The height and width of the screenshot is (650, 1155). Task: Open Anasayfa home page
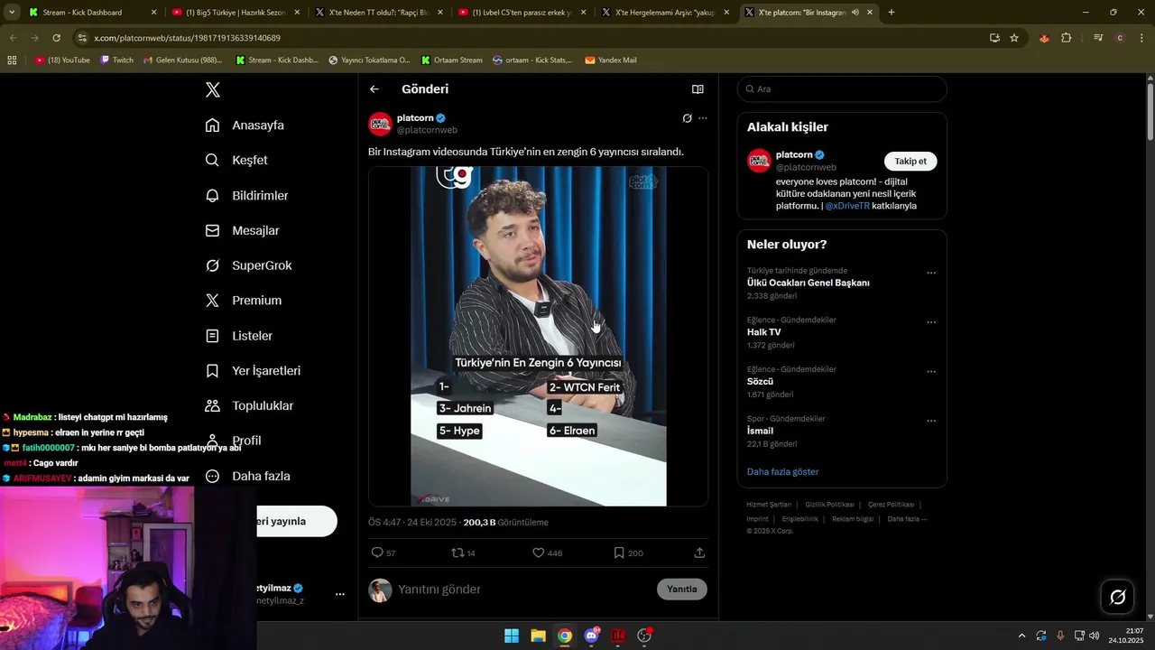(x=245, y=125)
